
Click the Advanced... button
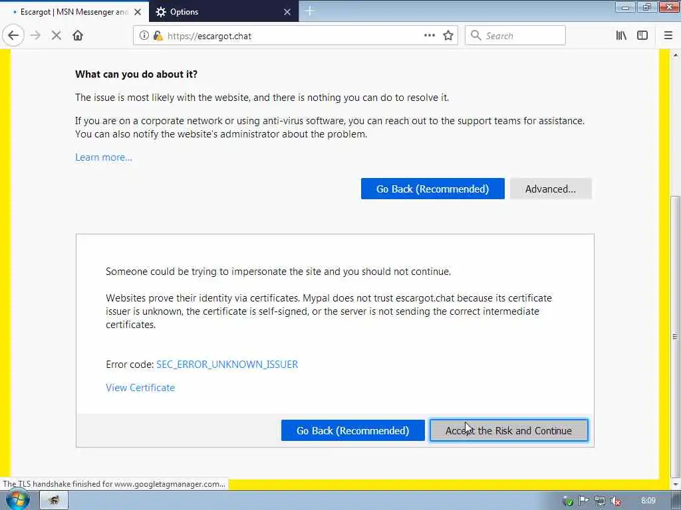[551, 189]
